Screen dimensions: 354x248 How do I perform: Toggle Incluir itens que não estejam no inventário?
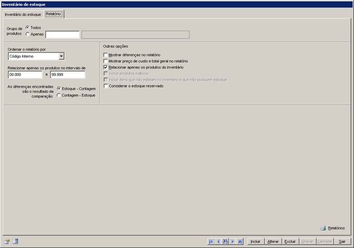point(105,80)
